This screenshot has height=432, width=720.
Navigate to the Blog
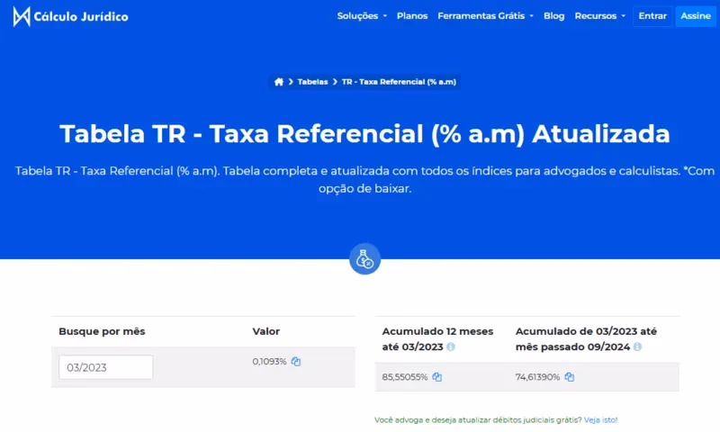click(x=554, y=16)
